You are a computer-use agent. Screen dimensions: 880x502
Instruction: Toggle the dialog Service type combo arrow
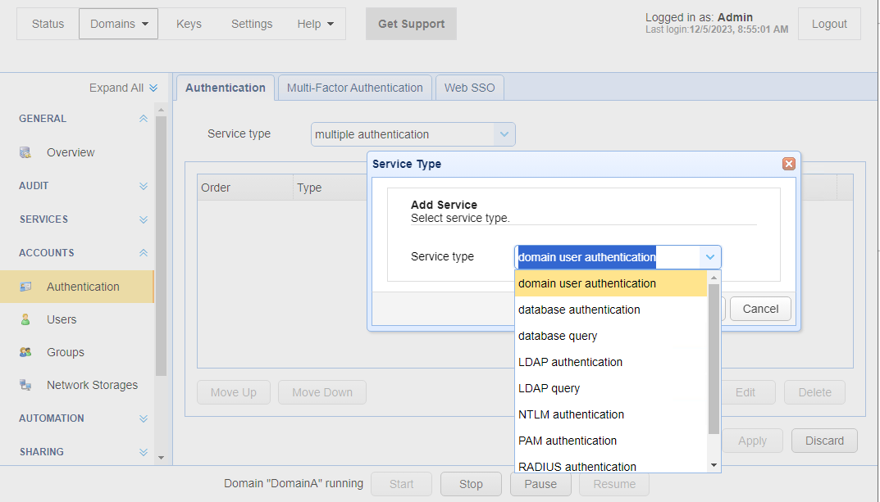709,257
